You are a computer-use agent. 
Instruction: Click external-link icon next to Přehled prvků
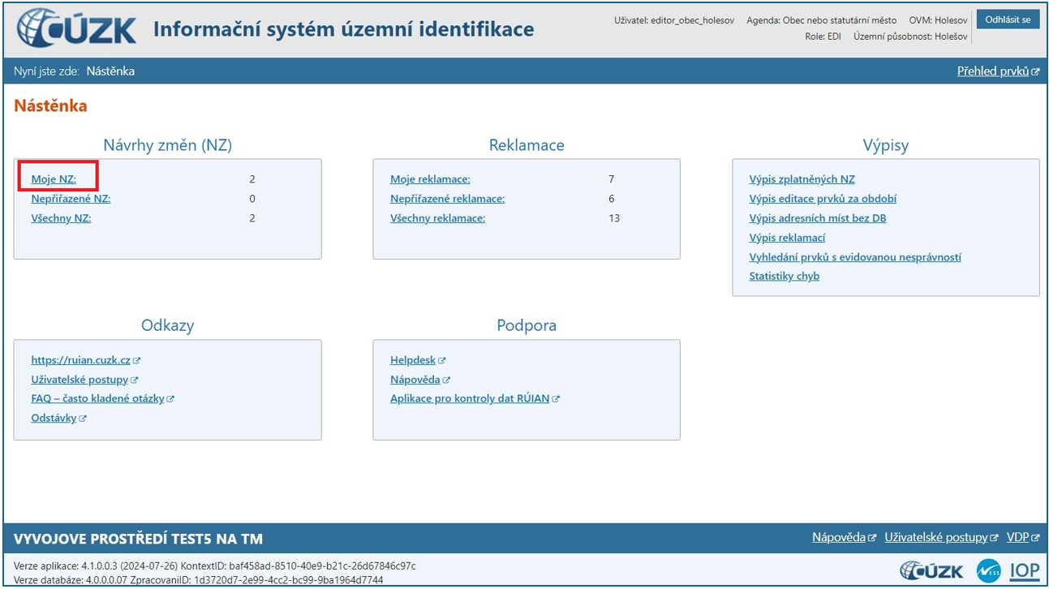coord(1035,72)
